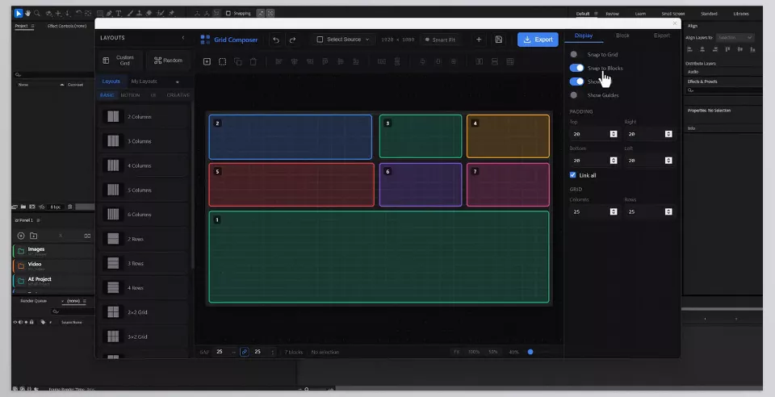Click the Smart Fit toggle button
This screenshot has width=775, height=397.
(441, 40)
